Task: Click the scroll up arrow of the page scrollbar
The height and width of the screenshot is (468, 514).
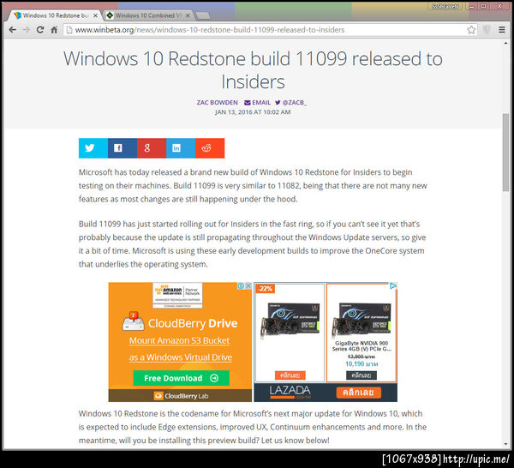Action: coord(505,44)
